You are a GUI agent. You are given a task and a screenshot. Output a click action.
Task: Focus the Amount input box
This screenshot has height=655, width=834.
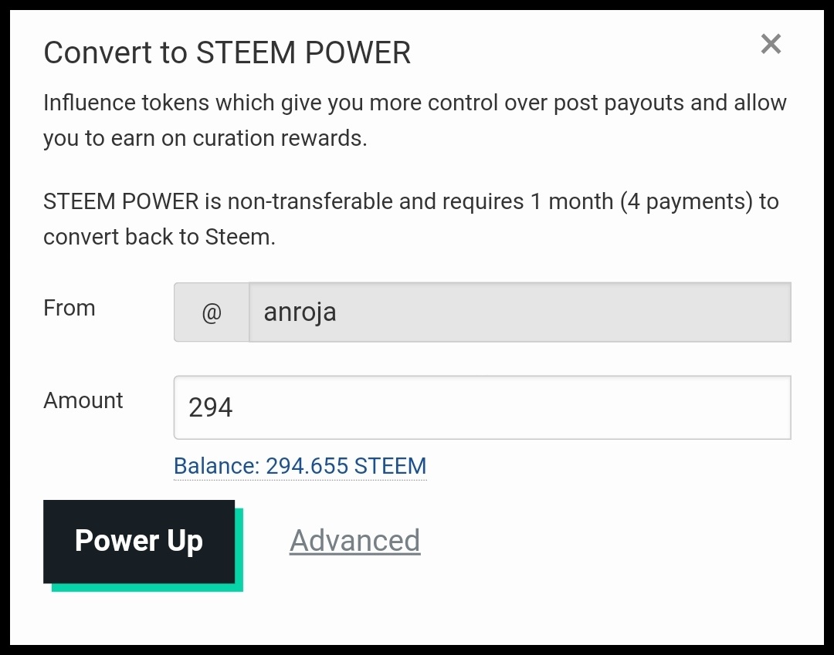(x=482, y=407)
